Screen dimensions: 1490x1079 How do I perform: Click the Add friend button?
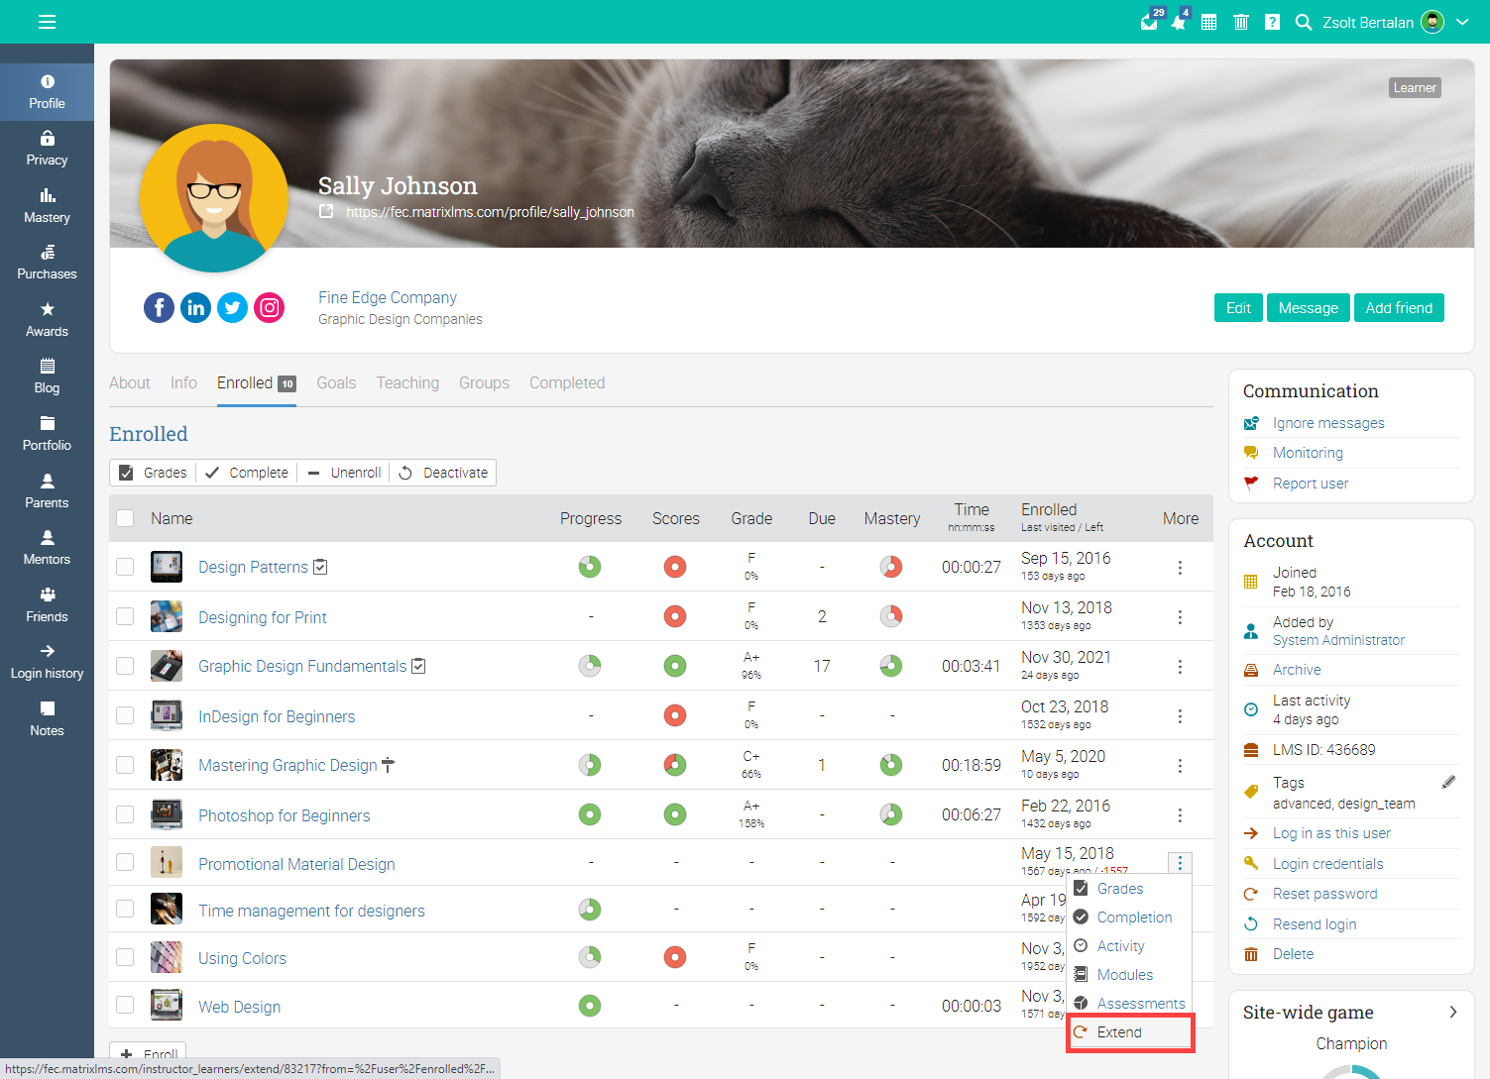(x=1399, y=308)
